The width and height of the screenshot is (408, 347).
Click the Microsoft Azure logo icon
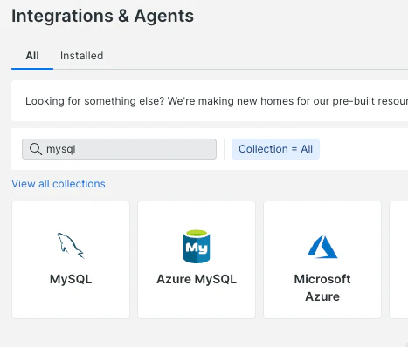[322, 247]
